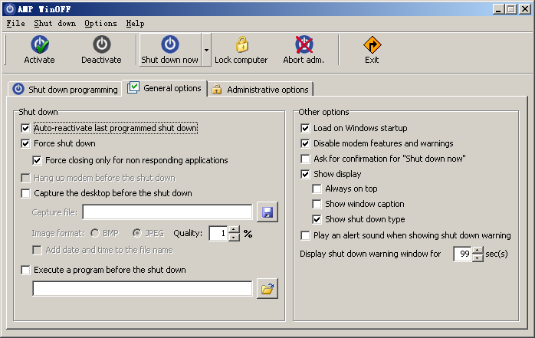The image size is (535, 338).
Task: Uncheck Force shut down checkbox
Action: [25, 143]
